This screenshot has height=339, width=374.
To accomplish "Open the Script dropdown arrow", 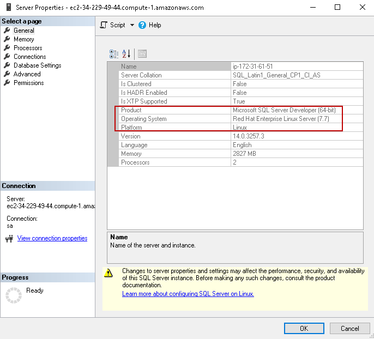I will [x=132, y=25].
